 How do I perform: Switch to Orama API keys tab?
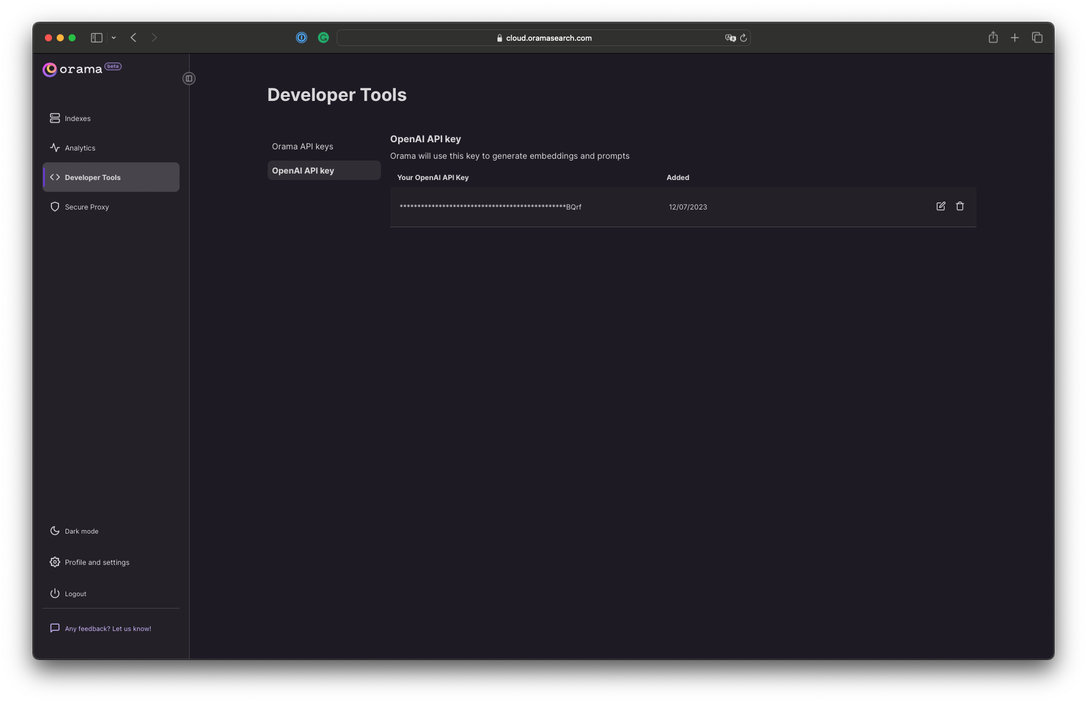[x=324, y=146]
